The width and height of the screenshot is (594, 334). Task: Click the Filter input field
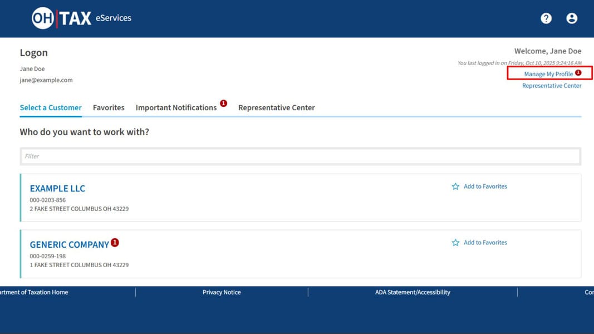(x=301, y=156)
